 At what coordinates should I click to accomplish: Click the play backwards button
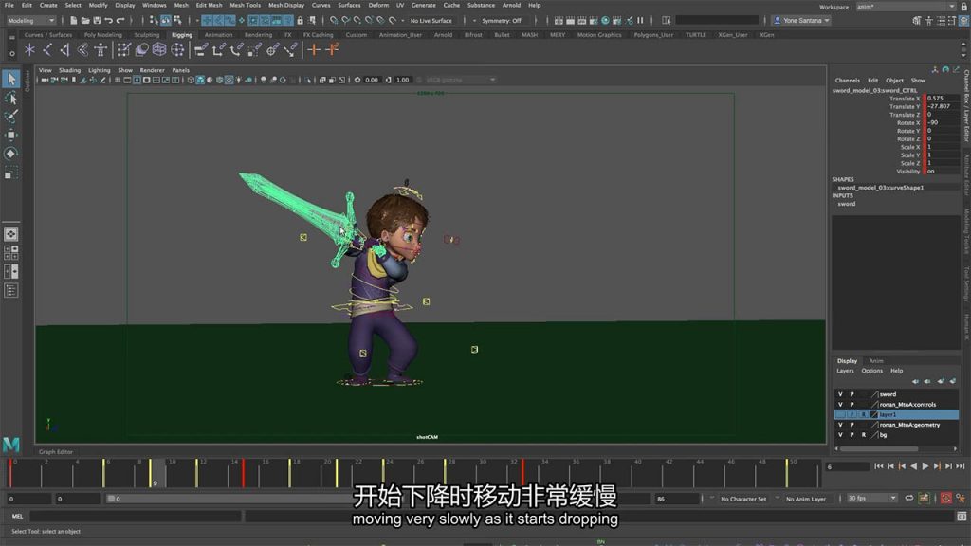tap(913, 466)
